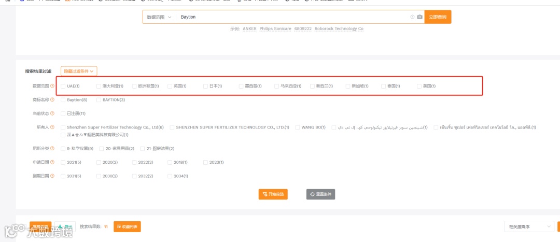Screen dimensions: 560x242
Task: Tick the 马来西亚(1) checkbox
Action: 277,86
